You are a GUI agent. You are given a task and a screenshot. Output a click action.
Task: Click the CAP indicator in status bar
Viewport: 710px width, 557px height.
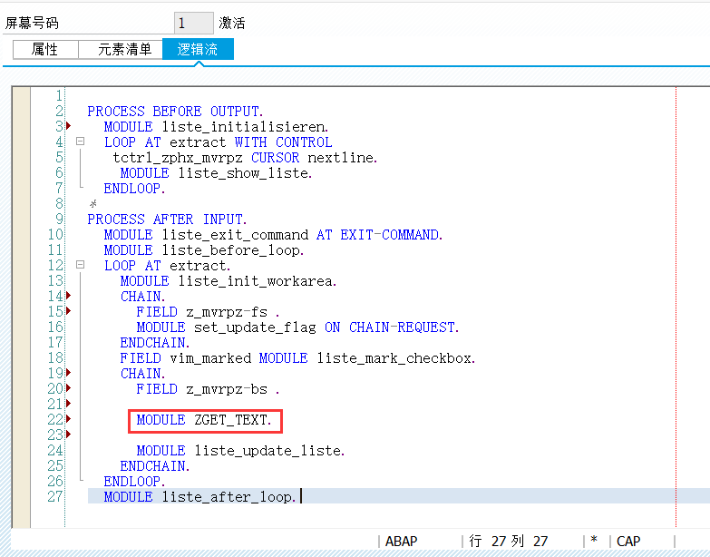pos(628,542)
